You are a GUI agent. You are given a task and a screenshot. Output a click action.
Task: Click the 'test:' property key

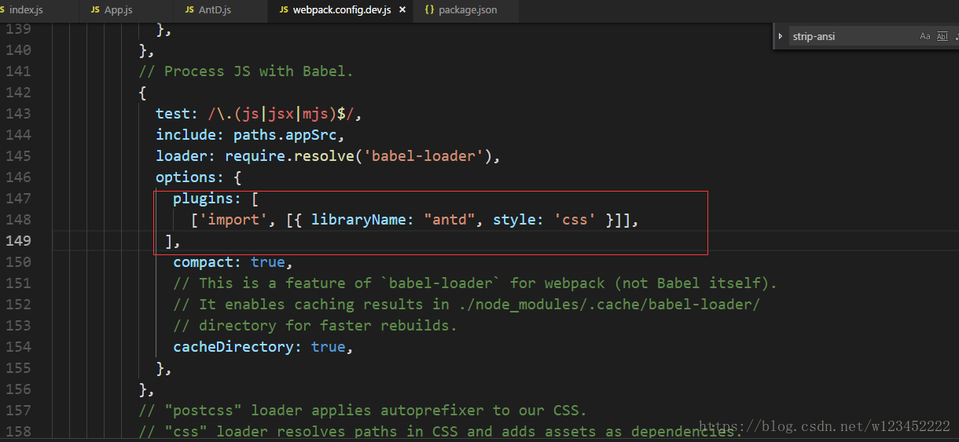point(177,114)
